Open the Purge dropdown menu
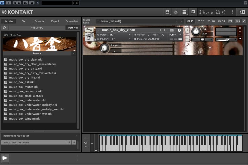 [175, 35]
